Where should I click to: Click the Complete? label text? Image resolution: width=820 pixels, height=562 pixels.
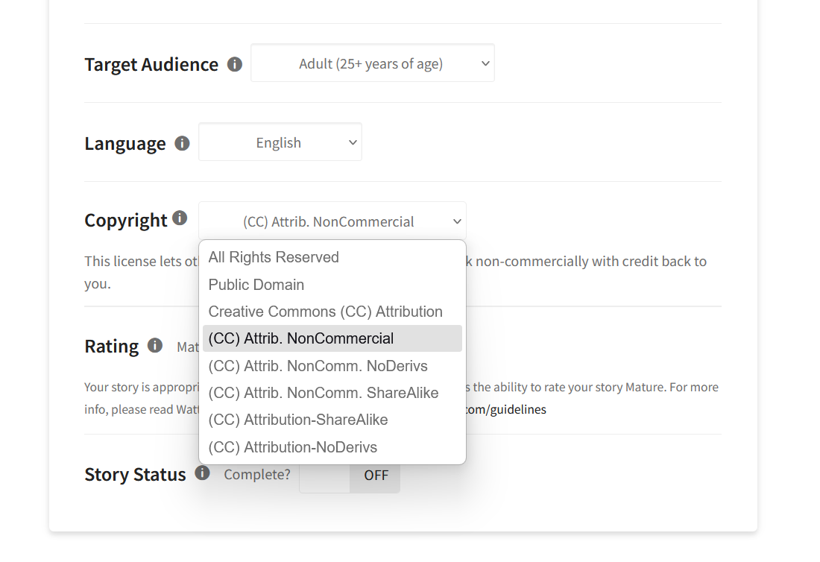coord(257,474)
